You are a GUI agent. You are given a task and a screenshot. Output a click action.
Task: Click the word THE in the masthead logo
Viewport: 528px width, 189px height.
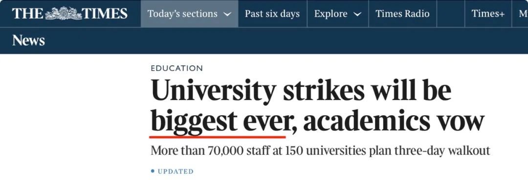click(27, 14)
